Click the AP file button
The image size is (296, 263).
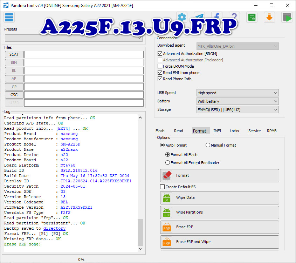14,79
